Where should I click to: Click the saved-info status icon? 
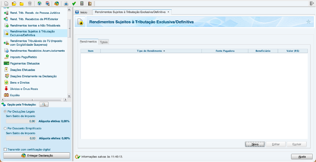coord(78,156)
